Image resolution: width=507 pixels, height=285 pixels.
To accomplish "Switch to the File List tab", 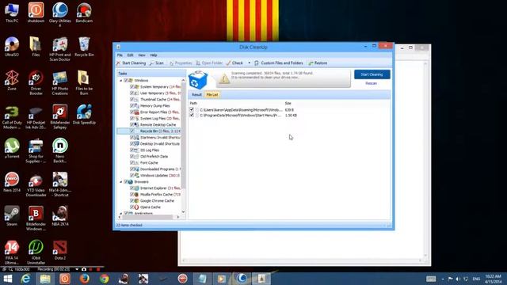I will click(x=212, y=95).
